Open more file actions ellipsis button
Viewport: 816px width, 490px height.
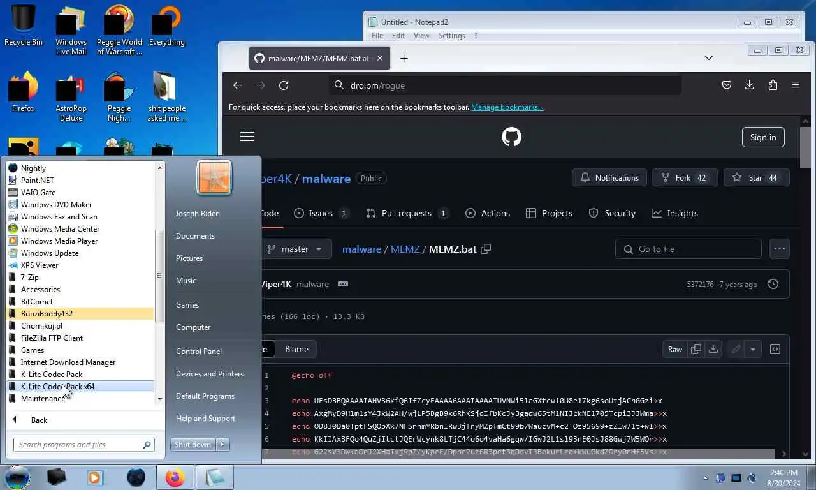click(780, 249)
